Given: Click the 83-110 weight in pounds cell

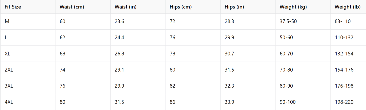Looking at the screenshot, I should [343, 21].
